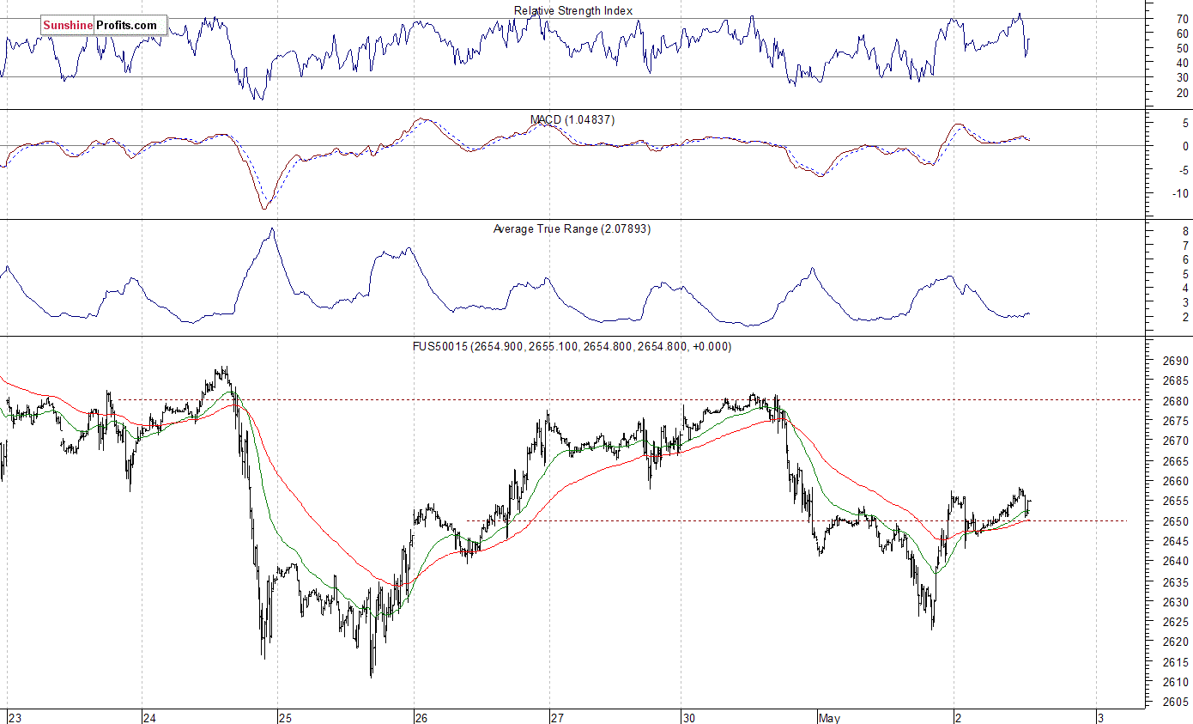Screen dimensions: 1193x724
Task: Select the RSI 30 scale label
Action: 1182,77
